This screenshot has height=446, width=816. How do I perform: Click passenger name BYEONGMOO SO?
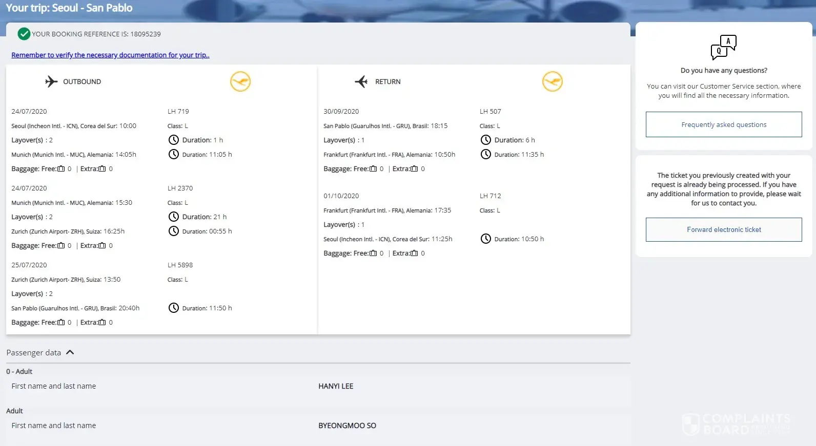point(347,426)
